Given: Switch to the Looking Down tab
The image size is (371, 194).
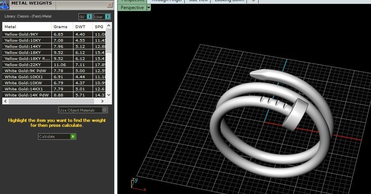Looking at the screenshot, I should (x=229, y=1).
